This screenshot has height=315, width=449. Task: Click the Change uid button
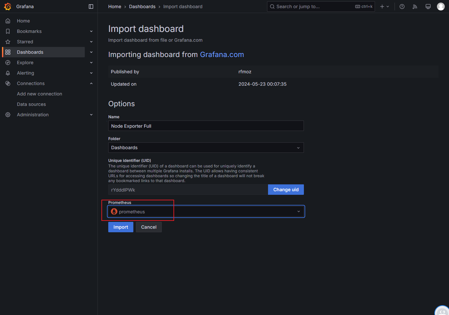(286, 190)
